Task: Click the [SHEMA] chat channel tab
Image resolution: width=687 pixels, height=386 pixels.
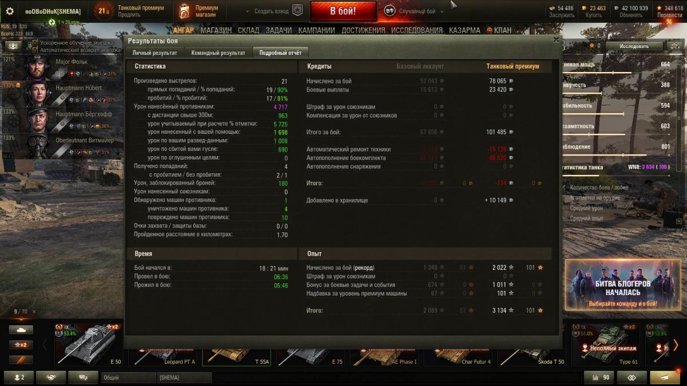Action: click(184, 378)
